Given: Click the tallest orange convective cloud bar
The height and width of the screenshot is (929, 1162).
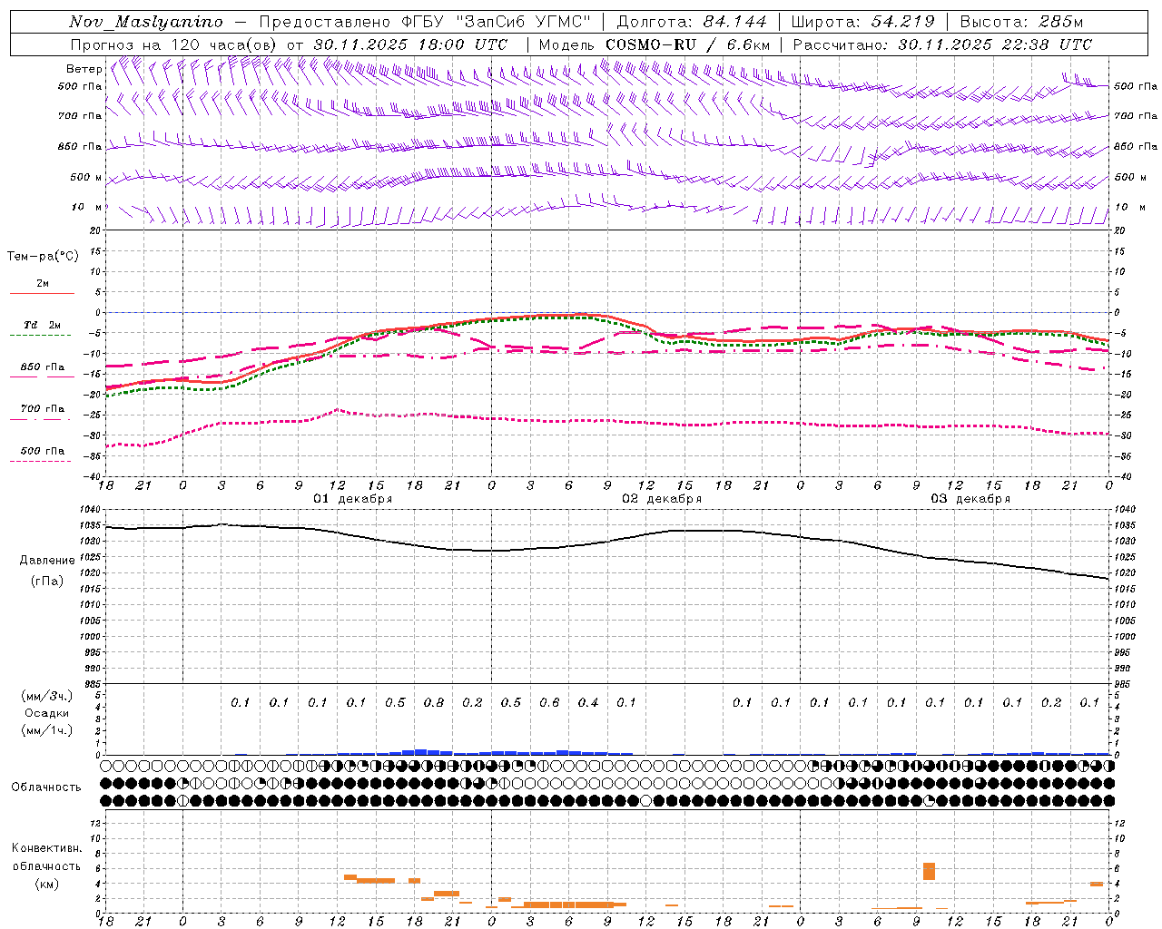Looking at the screenshot, I should [929, 871].
